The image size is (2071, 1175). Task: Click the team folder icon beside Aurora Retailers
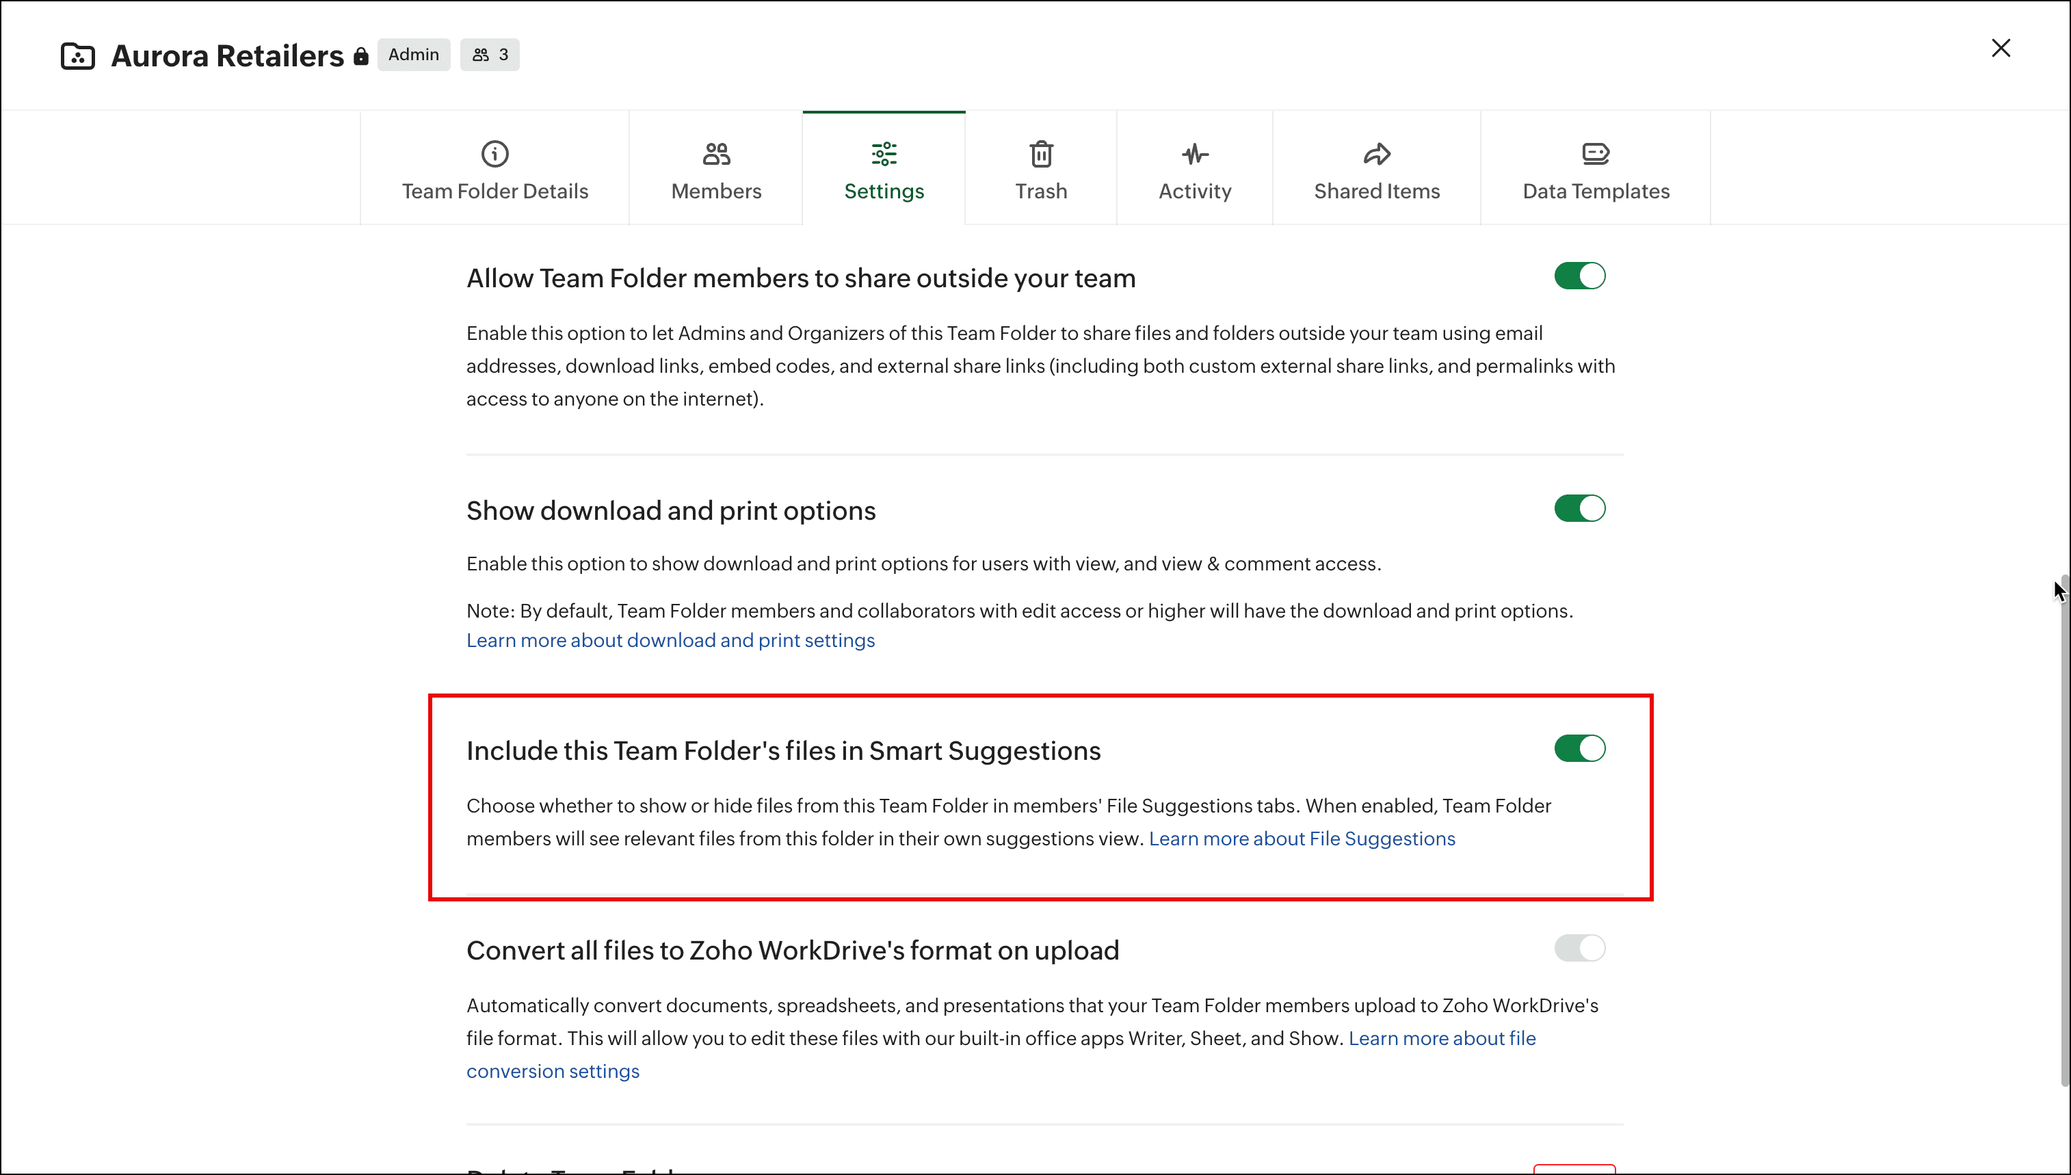coord(77,55)
